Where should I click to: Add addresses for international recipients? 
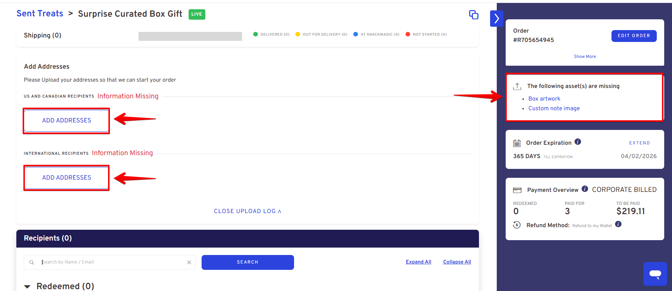tap(66, 178)
